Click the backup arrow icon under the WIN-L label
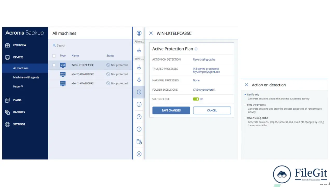 139,67
